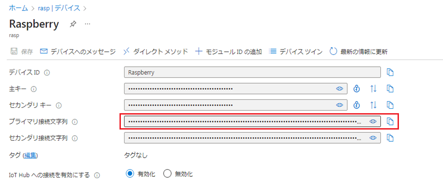
Task: Go to ホーム breadcrumb link
Action: pyautogui.click(x=19, y=8)
